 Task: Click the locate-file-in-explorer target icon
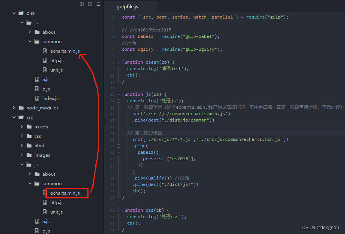click(x=81, y=3)
